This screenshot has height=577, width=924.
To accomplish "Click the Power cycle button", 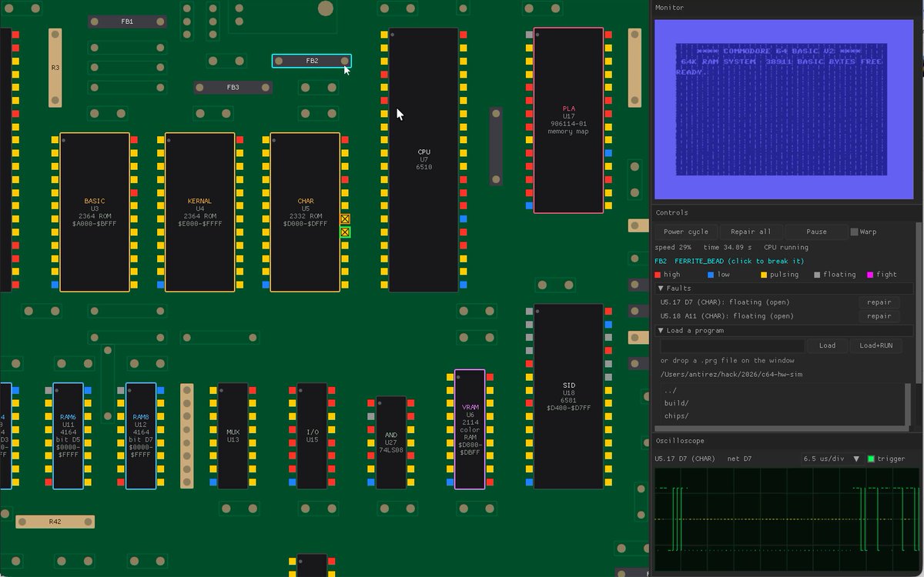I will click(x=686, y=232).
